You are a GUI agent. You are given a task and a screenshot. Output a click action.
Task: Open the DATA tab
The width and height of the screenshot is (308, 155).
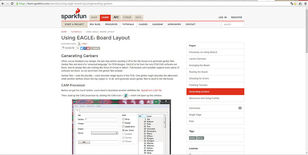(x=138, y=17)
